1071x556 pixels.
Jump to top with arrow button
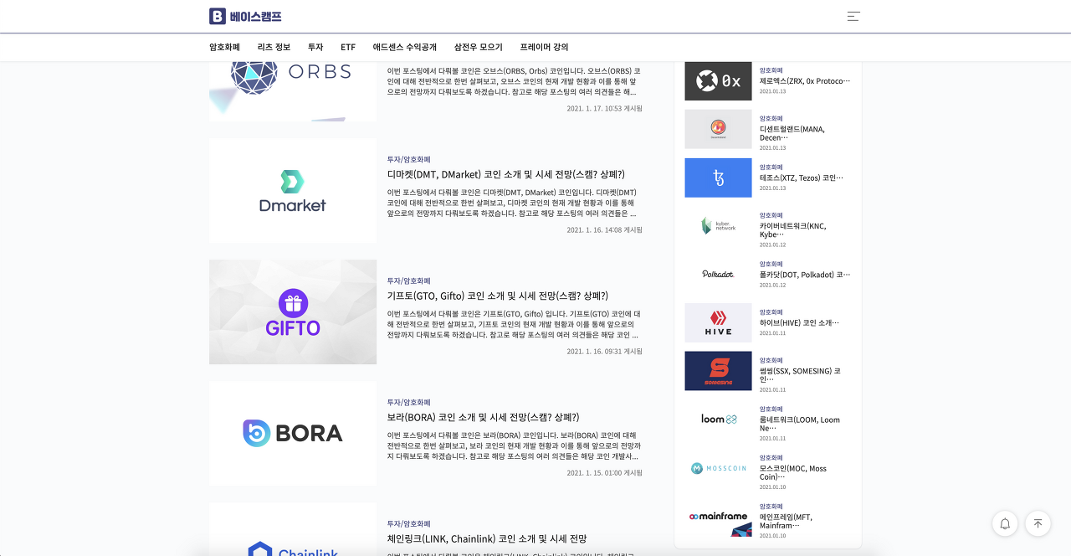[x=1038, y=523]
